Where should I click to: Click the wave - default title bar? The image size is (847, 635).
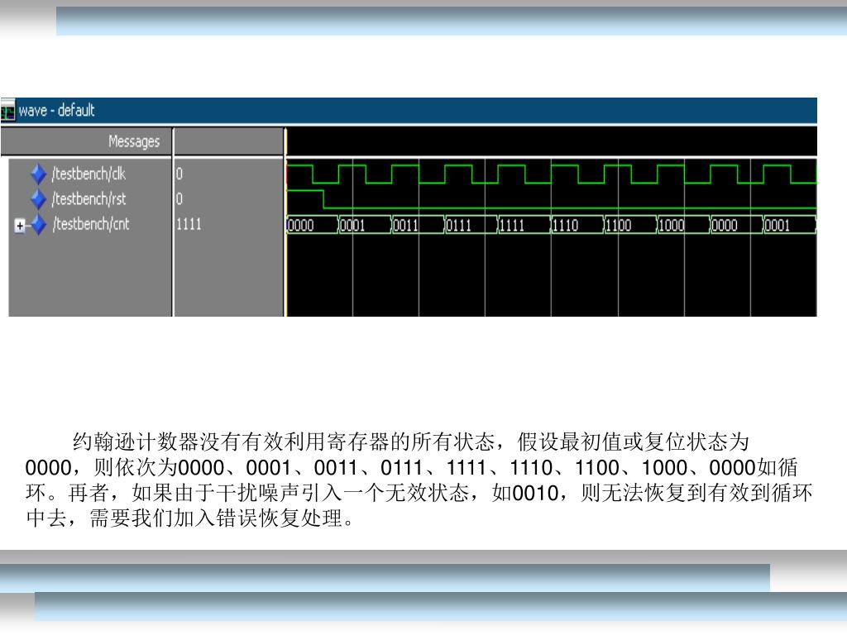coord(409,111)
